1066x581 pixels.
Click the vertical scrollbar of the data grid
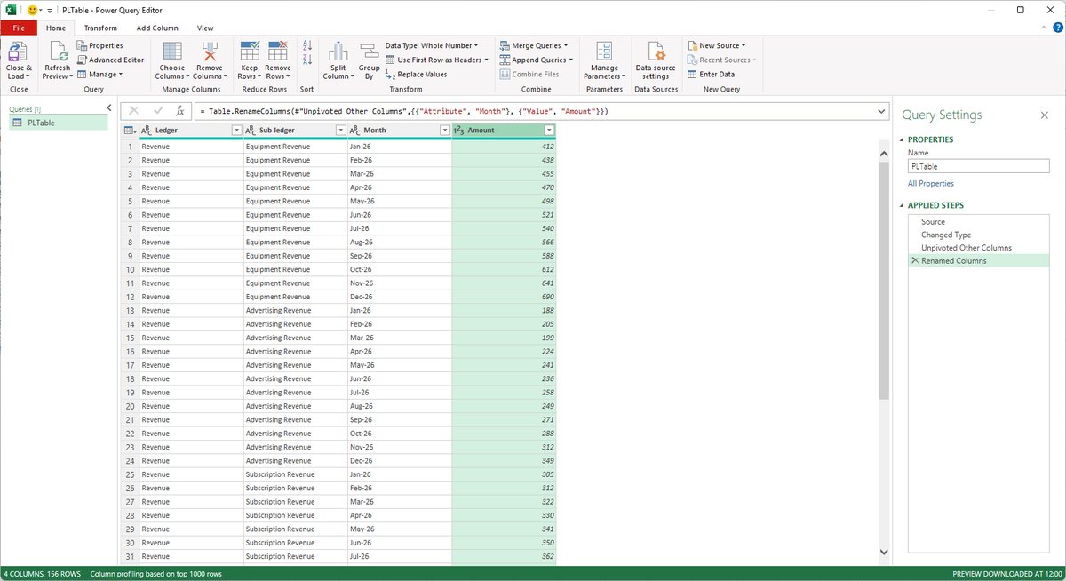click(883, 279)
